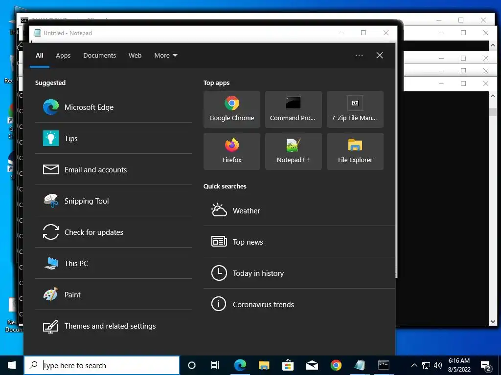The width and height of the screenshot is (501, 375).
Task: Open Microsoft Edge on the taskbar
Action: (x=240, y=365)
